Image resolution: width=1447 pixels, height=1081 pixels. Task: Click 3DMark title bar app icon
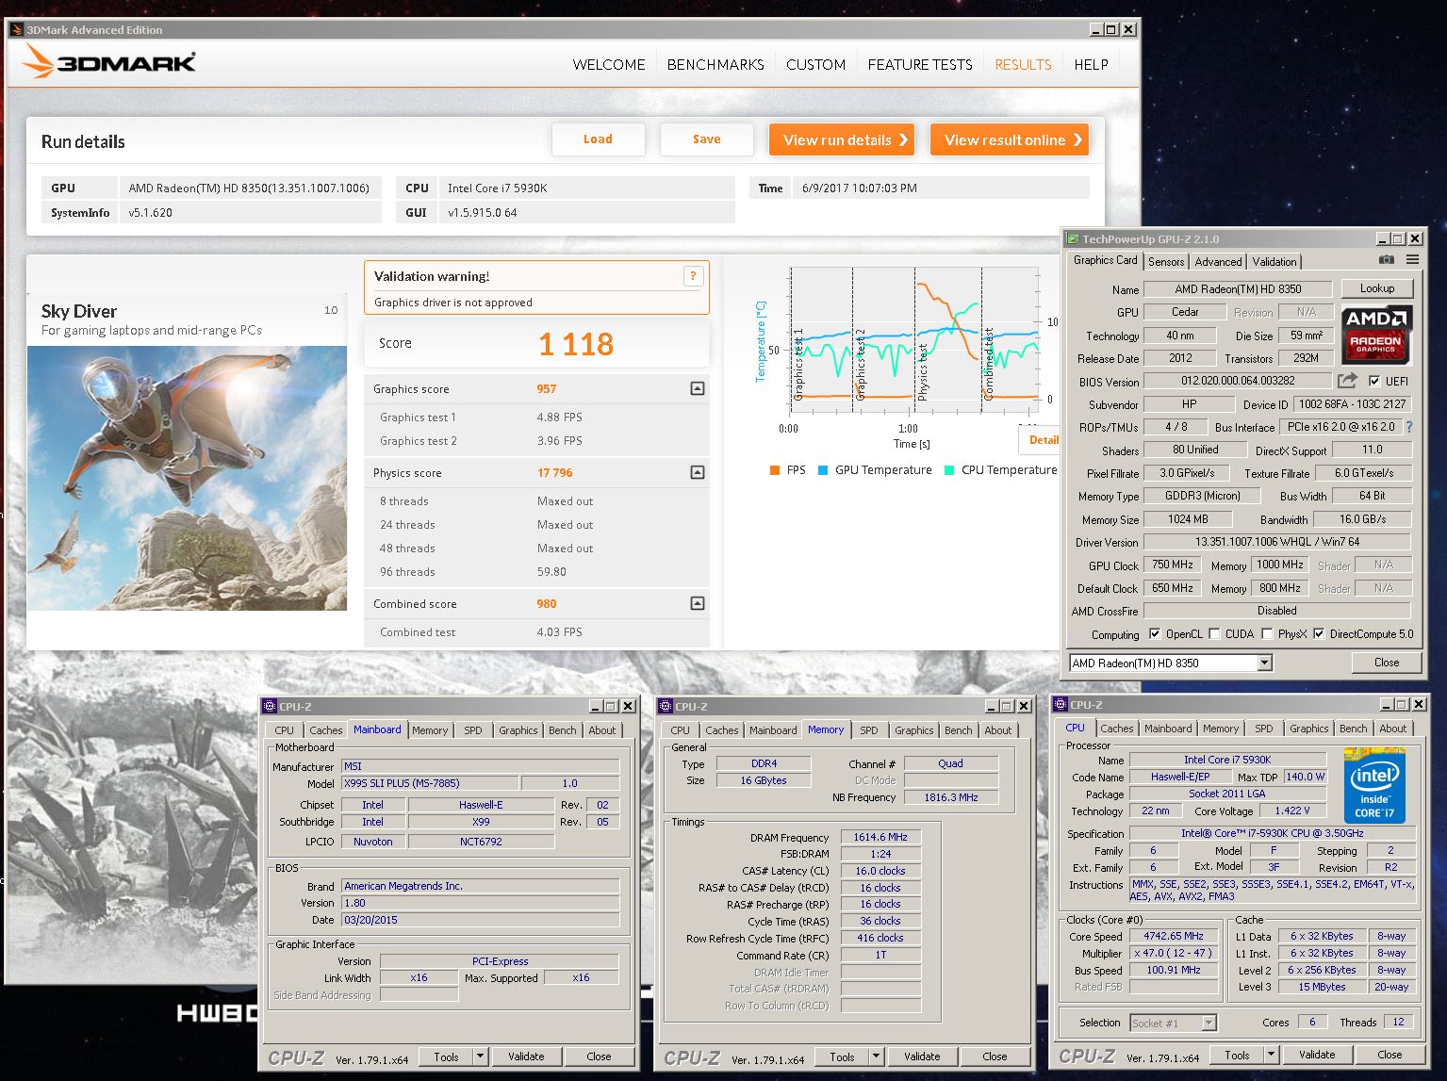coord(16,29)
